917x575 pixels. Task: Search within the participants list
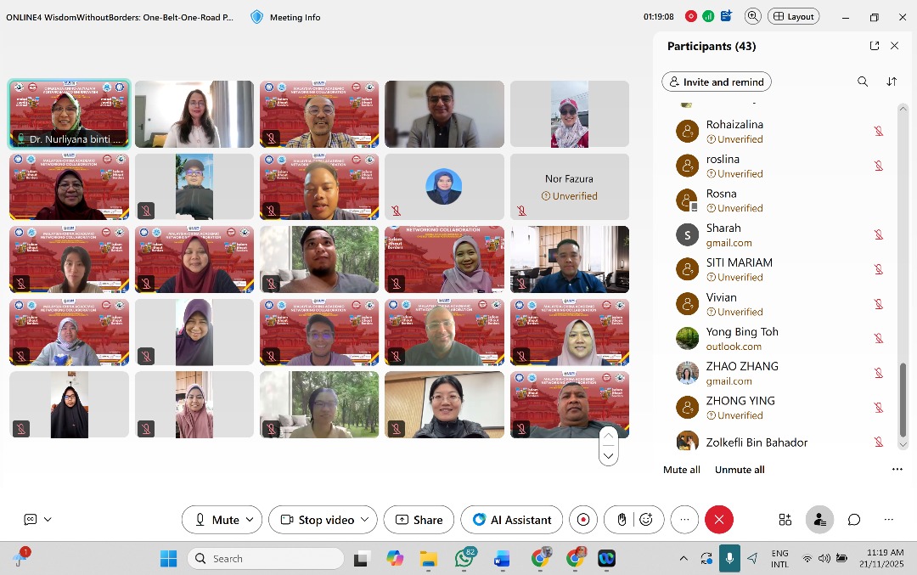863,82
